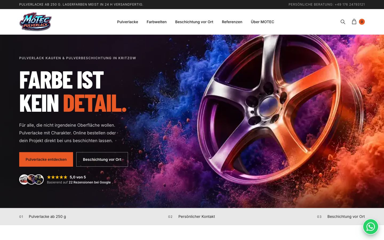This screenshot has width=384, height=240.
Task: Open the Referenzen menu item
Action: tap(232, 22)
